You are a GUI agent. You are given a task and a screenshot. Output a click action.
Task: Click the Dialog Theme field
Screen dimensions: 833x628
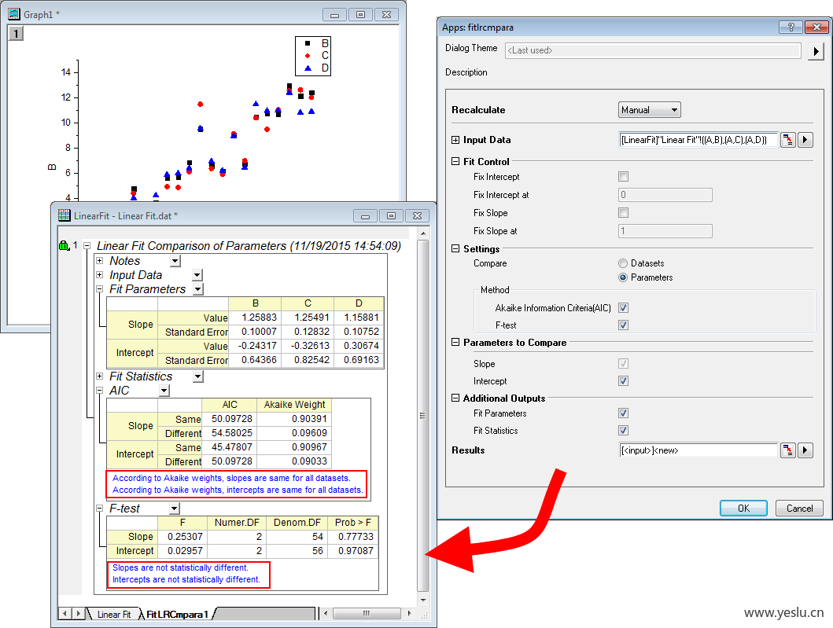point(653,50)
